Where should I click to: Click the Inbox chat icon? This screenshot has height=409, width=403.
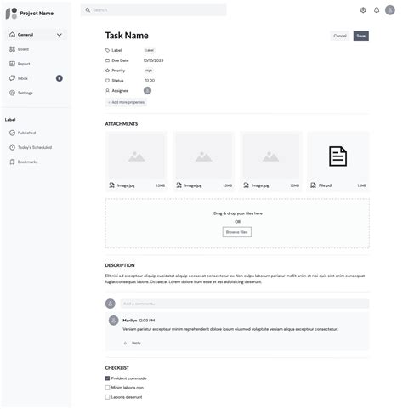(12, 78)
